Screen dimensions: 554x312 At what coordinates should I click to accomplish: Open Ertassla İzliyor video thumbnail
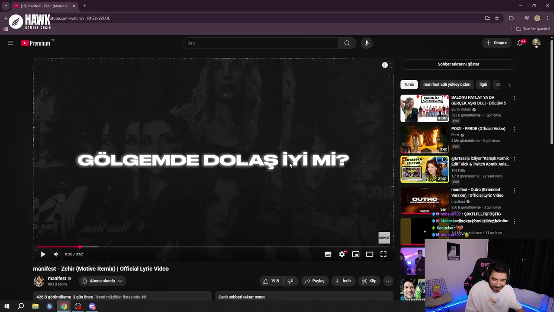coord(425,169)
